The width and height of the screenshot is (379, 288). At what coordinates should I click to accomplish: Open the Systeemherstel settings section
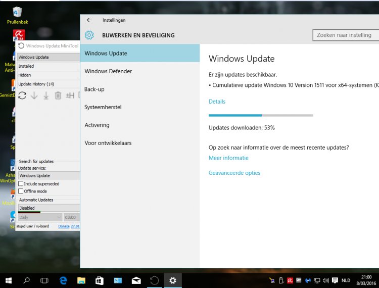coord(103,107)
